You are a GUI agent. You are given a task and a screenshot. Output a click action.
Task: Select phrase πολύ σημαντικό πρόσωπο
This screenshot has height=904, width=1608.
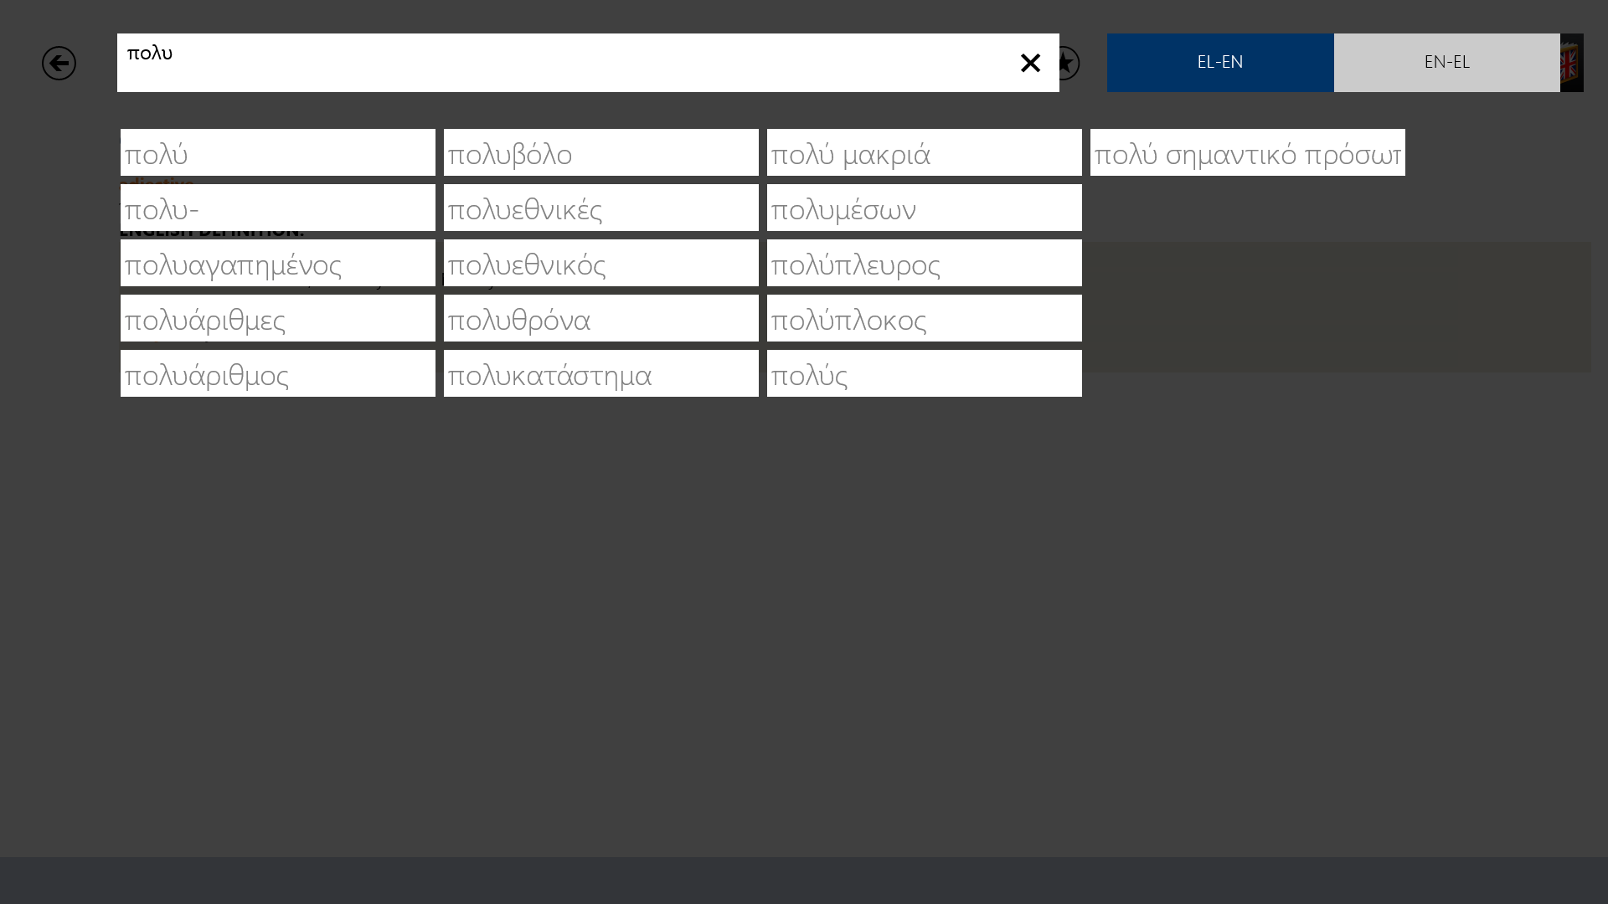(1247, 153)
